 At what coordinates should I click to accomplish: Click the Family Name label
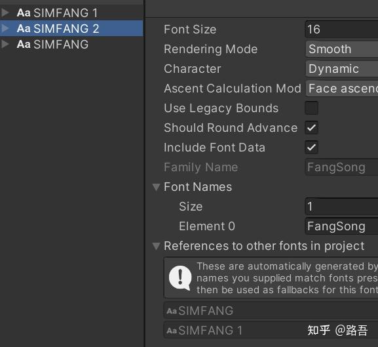click(x=201, y=167)
